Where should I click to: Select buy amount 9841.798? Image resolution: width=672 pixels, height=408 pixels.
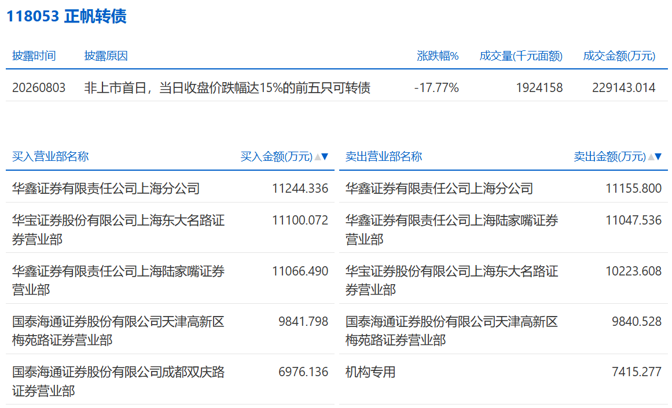click(x=303, y=321)
